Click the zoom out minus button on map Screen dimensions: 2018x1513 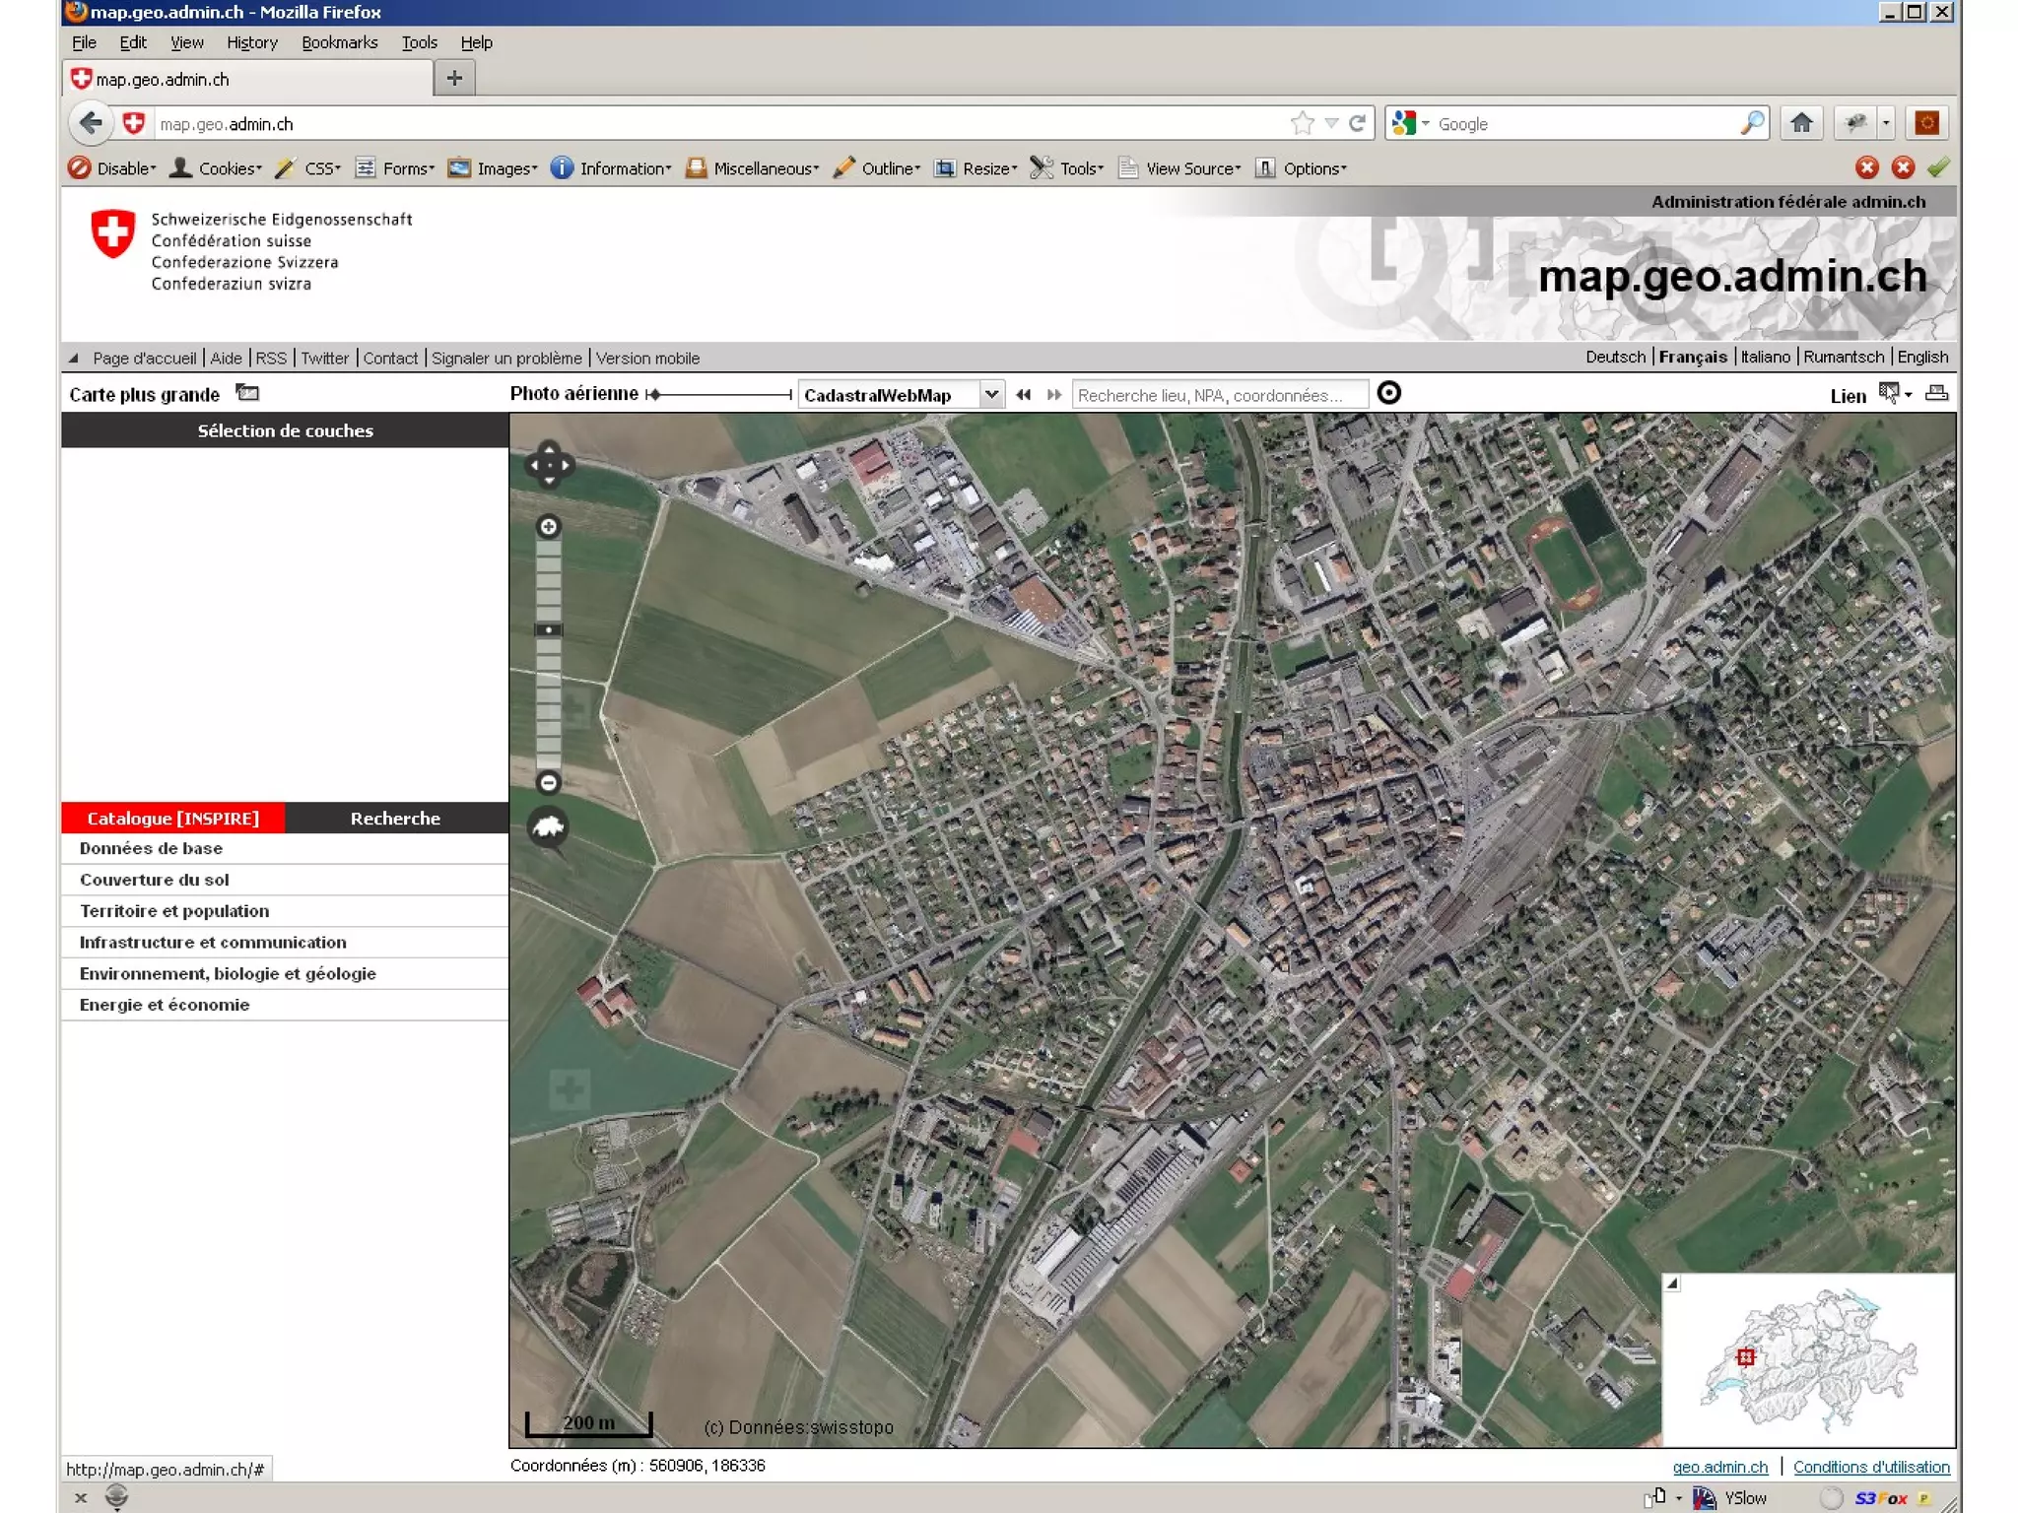[x=548, y=782]
